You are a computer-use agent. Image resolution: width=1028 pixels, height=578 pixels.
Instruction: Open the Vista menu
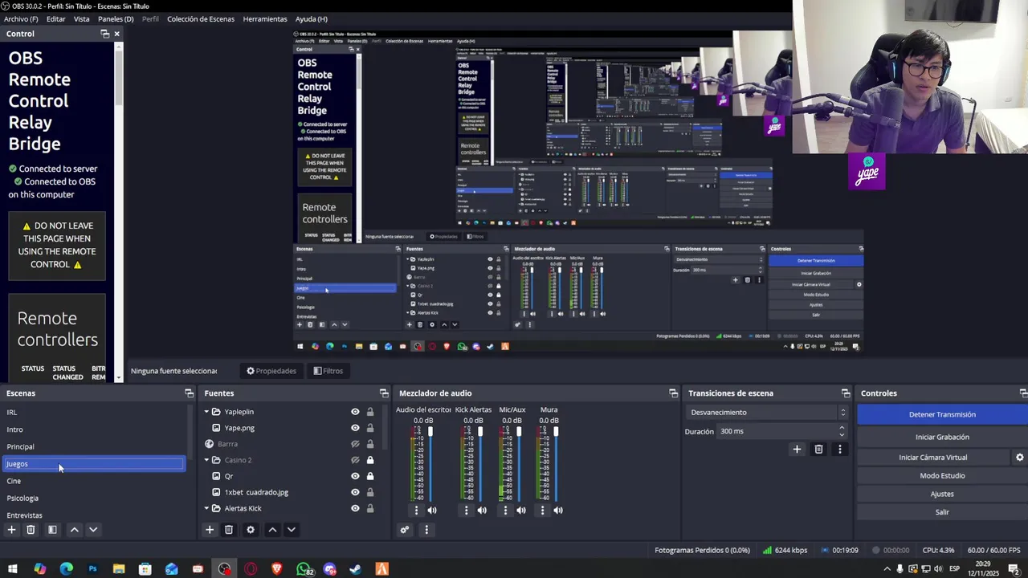82,18
